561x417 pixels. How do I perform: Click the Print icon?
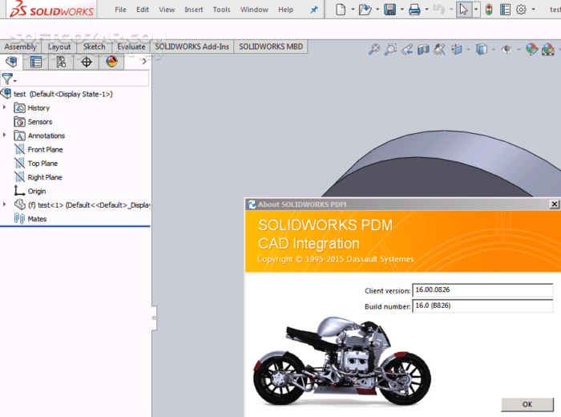coord(414,10)
